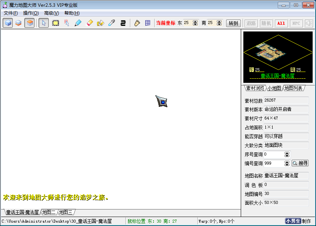The height and width of the screenshot is (226, 316).
Task: Select the blue pencil draw tool
Action: coord(78,23)
